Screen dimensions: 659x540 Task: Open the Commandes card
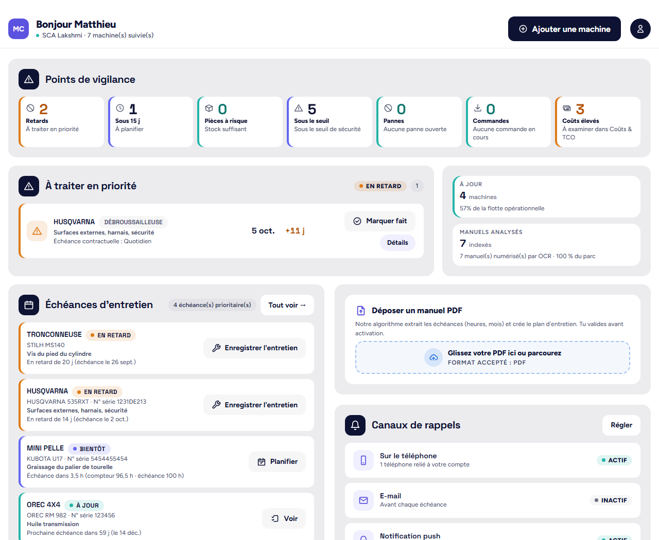point(509,122)
